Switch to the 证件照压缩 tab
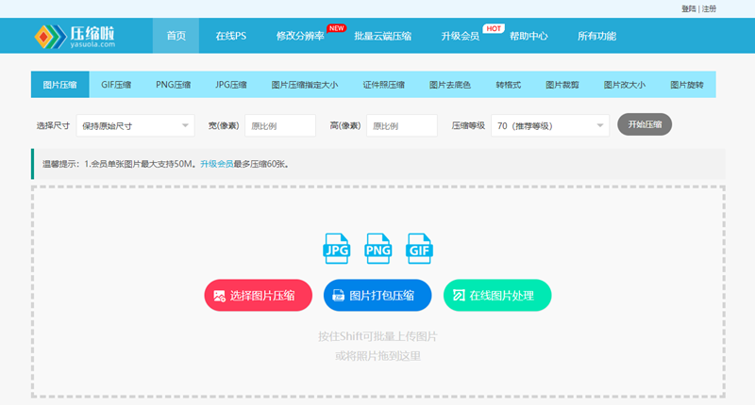The width and height of the screenshot is (755, 405). pos(384,85)
